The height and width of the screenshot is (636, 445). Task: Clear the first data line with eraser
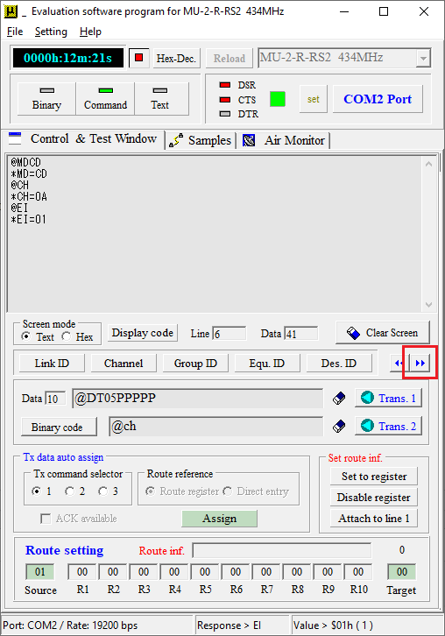click(339, 399)
